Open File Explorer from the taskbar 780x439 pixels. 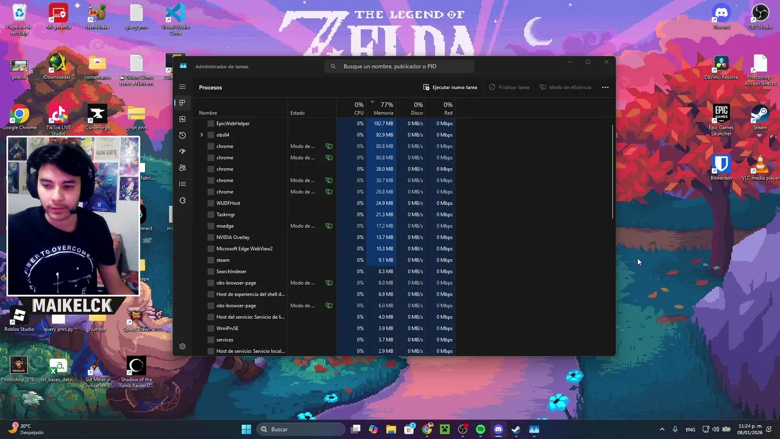point(391,429)
